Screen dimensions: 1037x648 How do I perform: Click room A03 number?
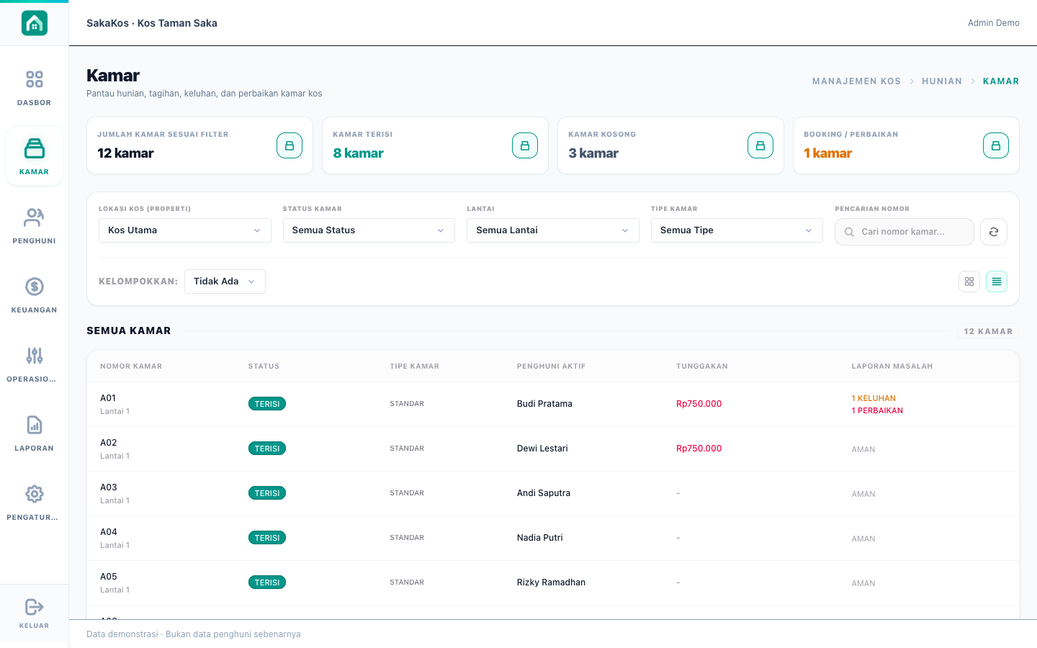tap(108, 487)
